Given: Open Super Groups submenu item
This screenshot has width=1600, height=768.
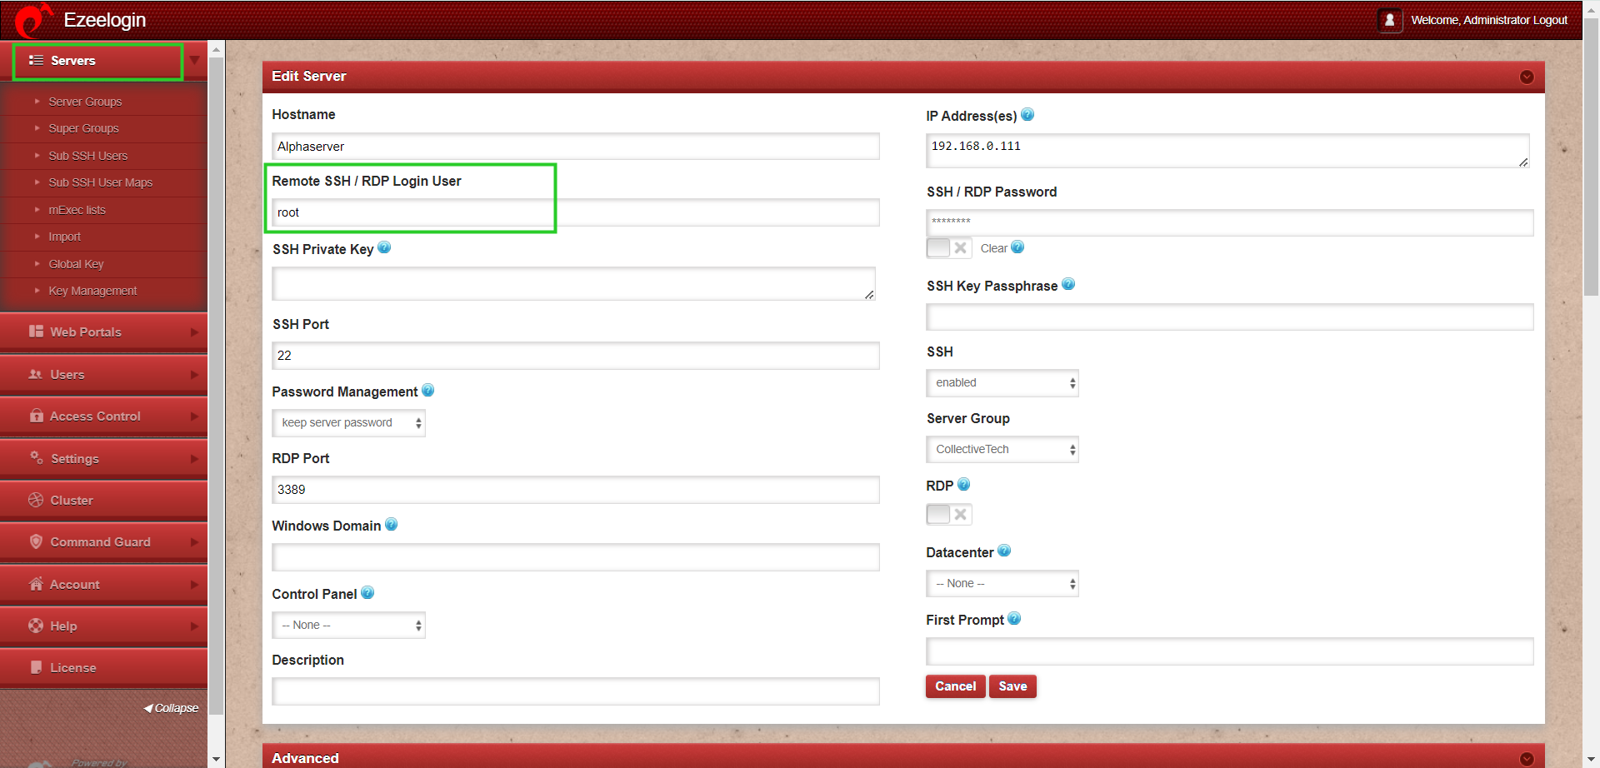Looking at the screenshot, I should click(x=83, y=128).
